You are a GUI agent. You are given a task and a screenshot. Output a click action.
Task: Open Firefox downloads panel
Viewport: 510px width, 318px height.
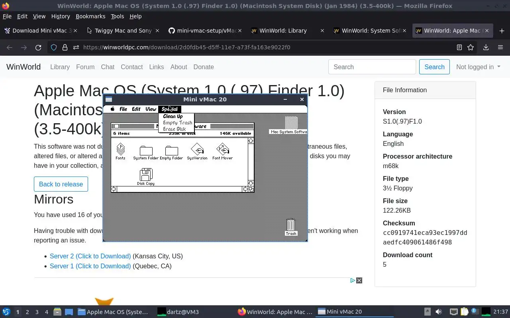click(x=486, y=47)
